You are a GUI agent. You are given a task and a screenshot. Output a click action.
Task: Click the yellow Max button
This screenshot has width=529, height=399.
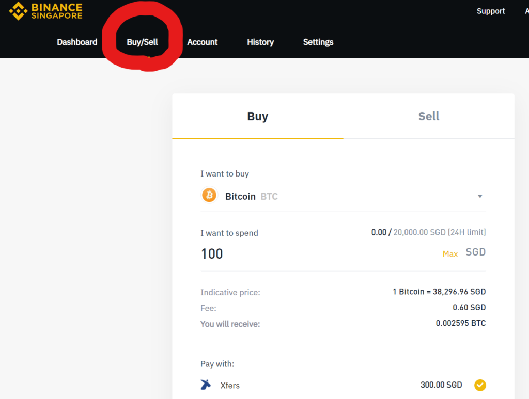click(x=450, y=254)
